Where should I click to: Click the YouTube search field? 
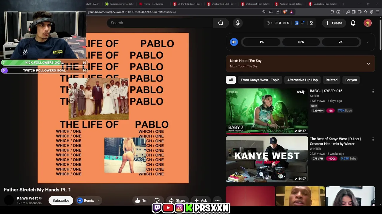(160, 23)
